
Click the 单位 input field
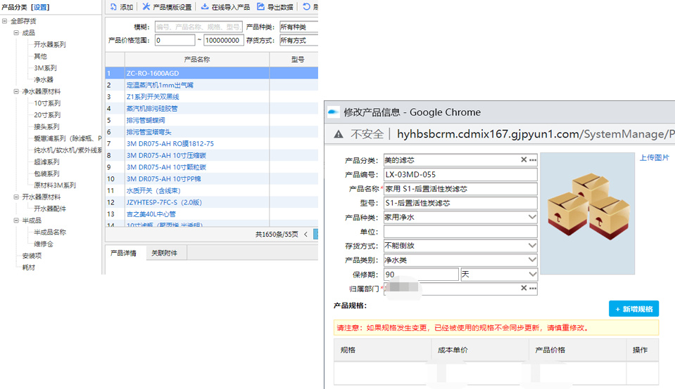click(460, 232)
